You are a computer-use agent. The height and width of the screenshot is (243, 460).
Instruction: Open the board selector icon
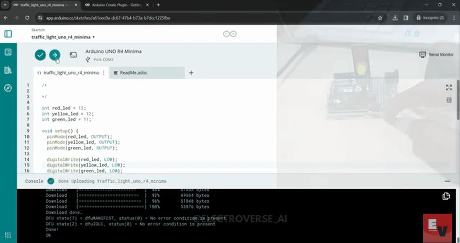pos(73,55)
